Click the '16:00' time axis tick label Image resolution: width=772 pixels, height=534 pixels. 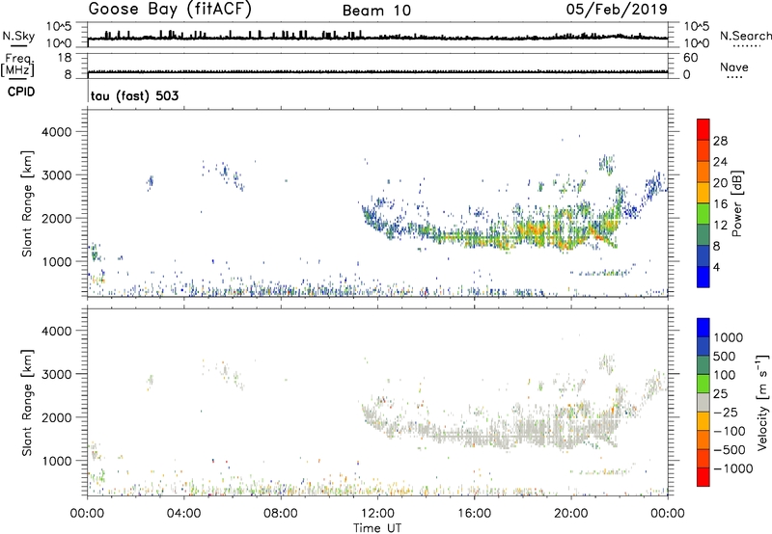tap(474, 514)
